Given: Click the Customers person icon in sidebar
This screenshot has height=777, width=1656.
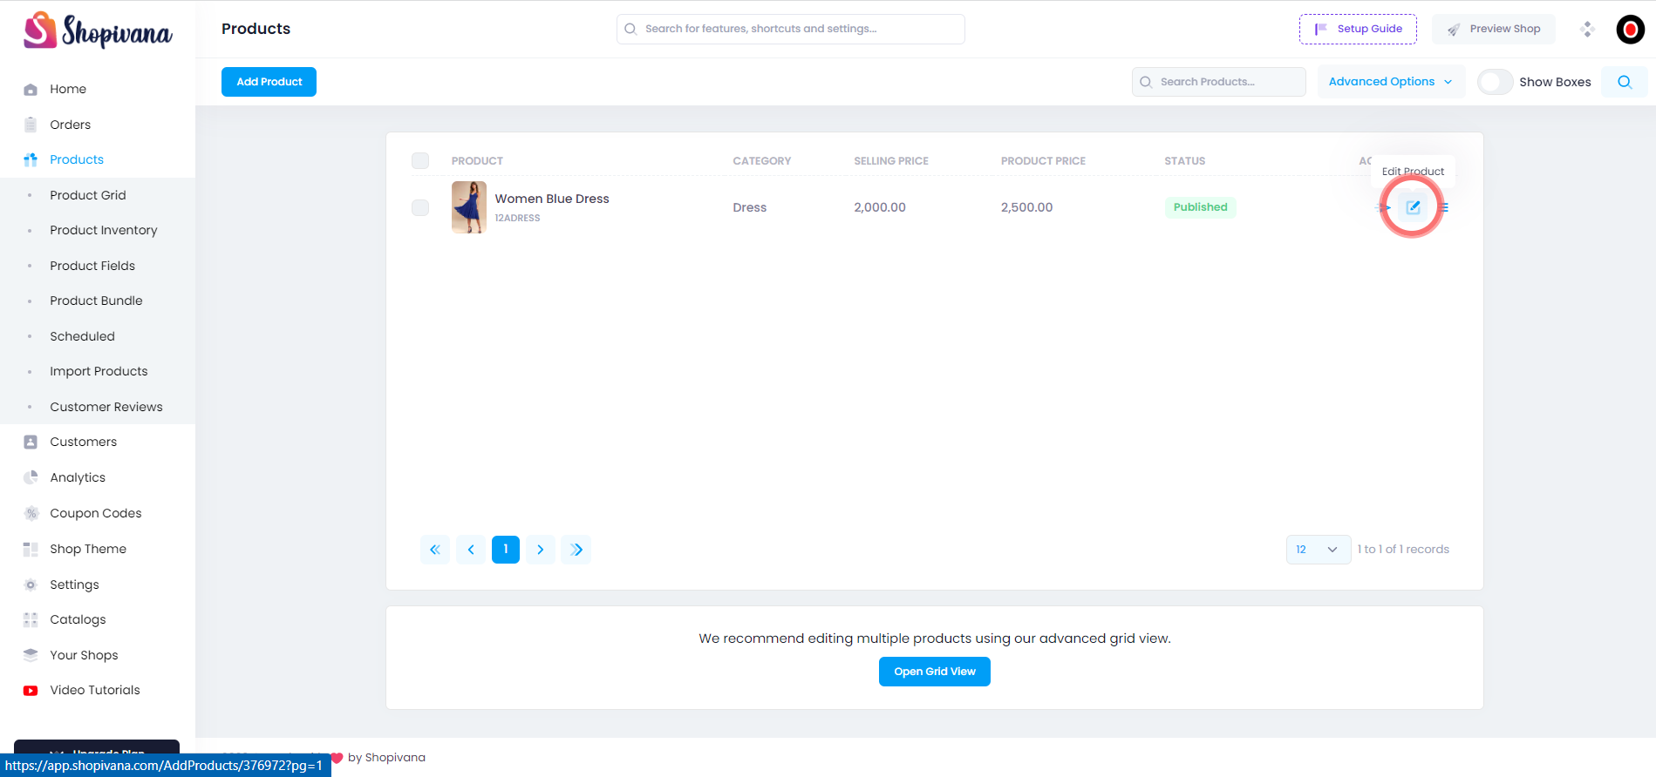Looking at the screenshot, I should (x=31, y=442).
